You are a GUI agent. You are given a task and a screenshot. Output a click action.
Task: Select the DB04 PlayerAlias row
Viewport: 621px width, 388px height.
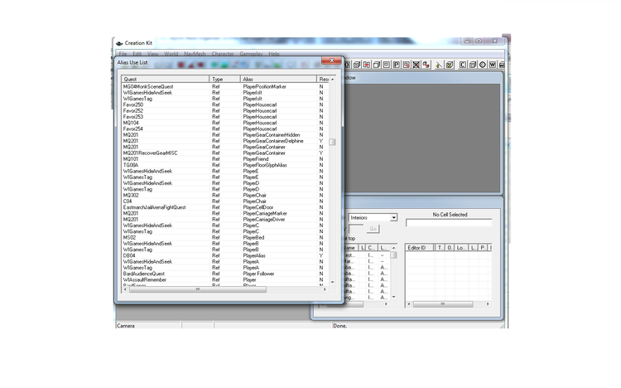[x=224, y=255]
